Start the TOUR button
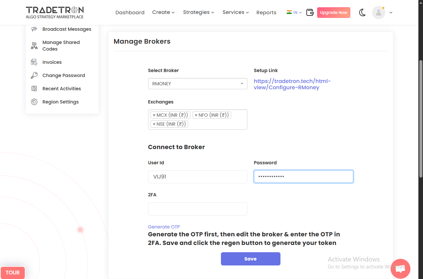This screenshot has height=279, width=423. point(13,273)
